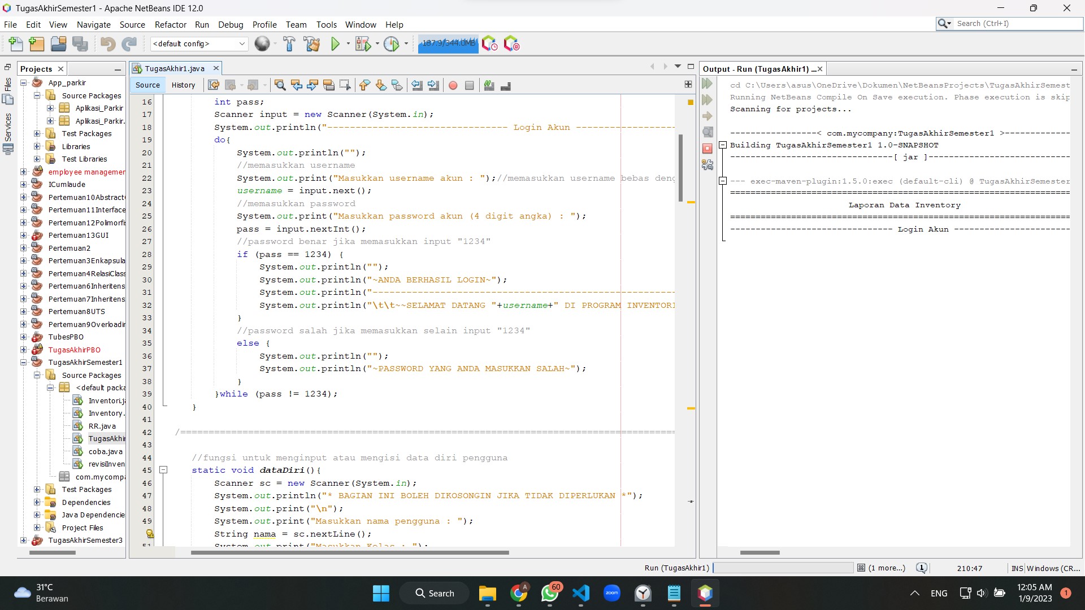Click Stop Macro Recording icon

469,85
